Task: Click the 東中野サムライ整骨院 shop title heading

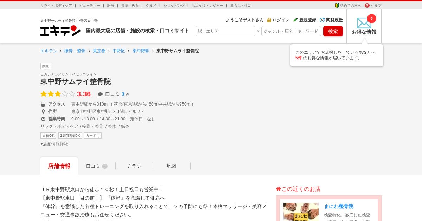Action: point(76,81)
